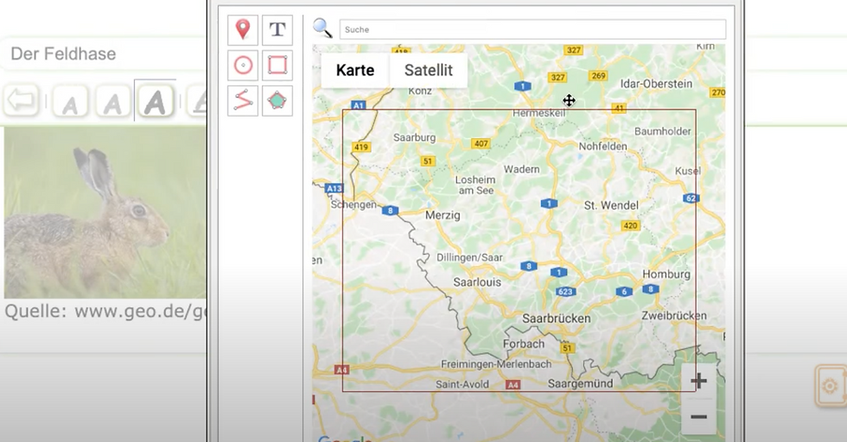
Task: Click the Baumholder map label
Action: tap(662, 131)
